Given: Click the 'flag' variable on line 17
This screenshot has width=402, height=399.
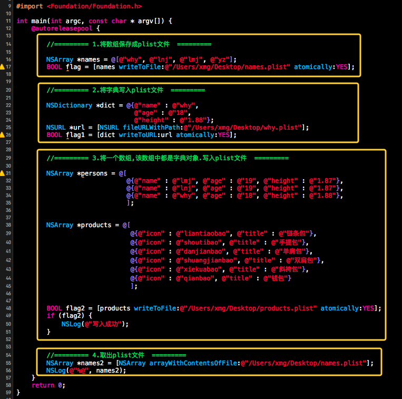Looking at the screenshot, I should click(73, 67).
